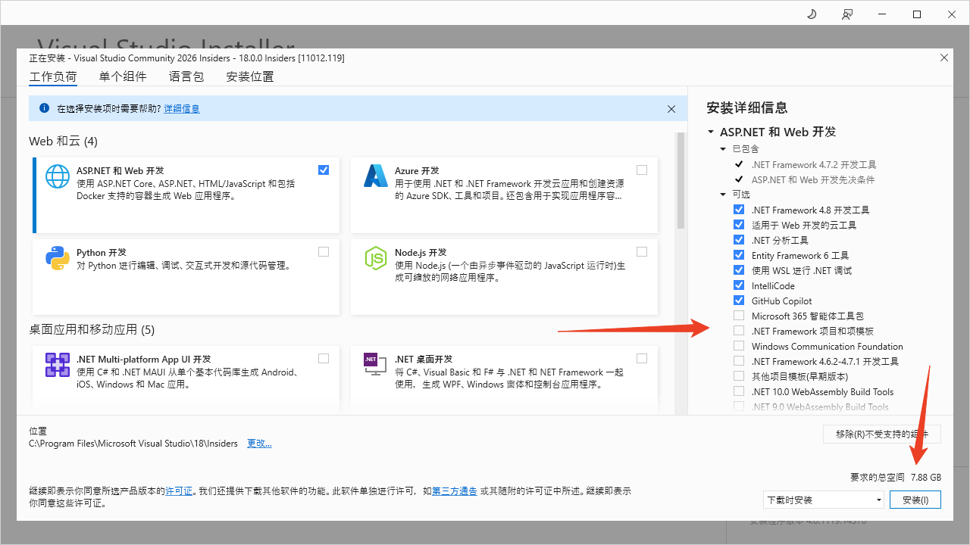Open the 第三方通告 link
This screenshot has height=545, width=970.
[455, 491]
